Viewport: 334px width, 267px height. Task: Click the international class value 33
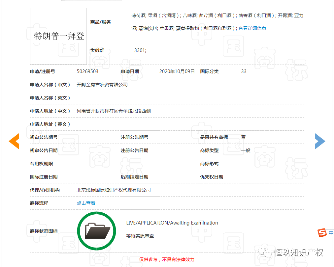pyautogui.click(x=244, y=71)
